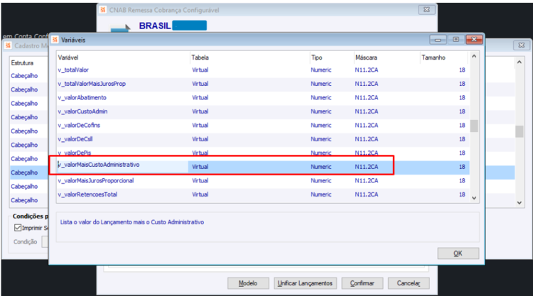This screenshot has width=533, height=296.
Task: Click scroll down arrow in variables list
Action: pos(474,198)
